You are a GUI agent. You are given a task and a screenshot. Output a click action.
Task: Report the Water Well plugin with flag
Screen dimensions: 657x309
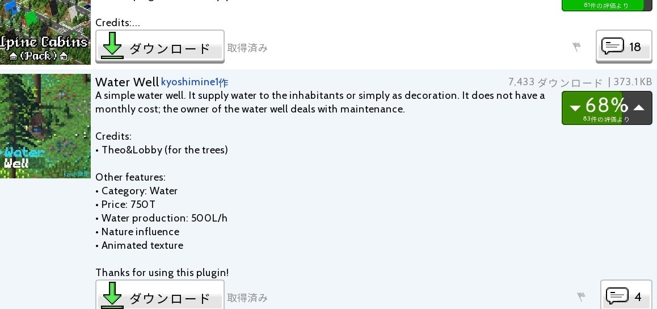581,297
